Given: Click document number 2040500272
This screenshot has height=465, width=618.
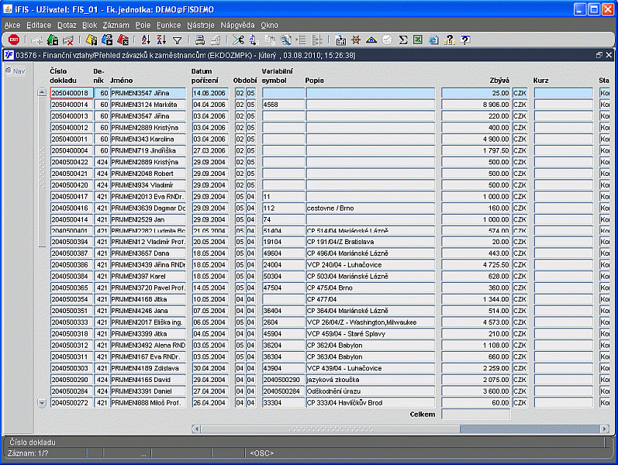Looking at the screenshot, I should (x=72, y=403).
